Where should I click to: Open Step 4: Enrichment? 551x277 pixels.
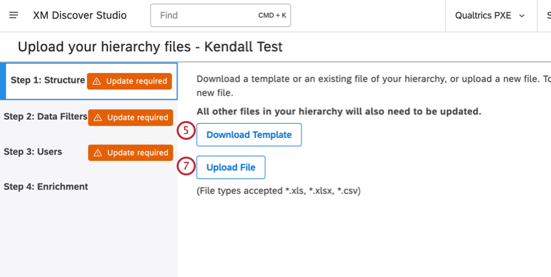coord(45,187)
